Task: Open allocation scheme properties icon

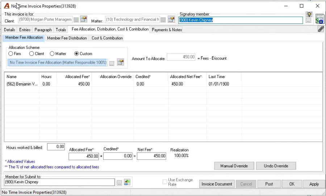Action: click(x=120, y=62)
